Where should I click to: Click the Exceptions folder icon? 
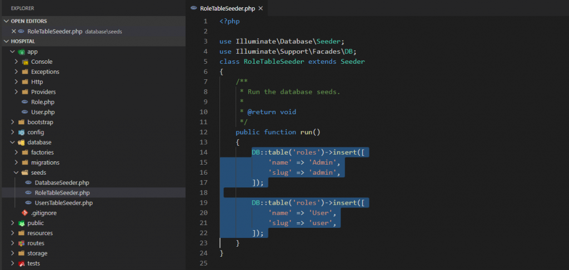coord(25,72)
